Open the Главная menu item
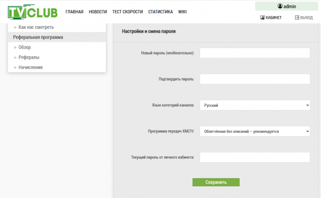Image resolution: width=321 pixels, height=198 pixels. click(x=74, y=12)
